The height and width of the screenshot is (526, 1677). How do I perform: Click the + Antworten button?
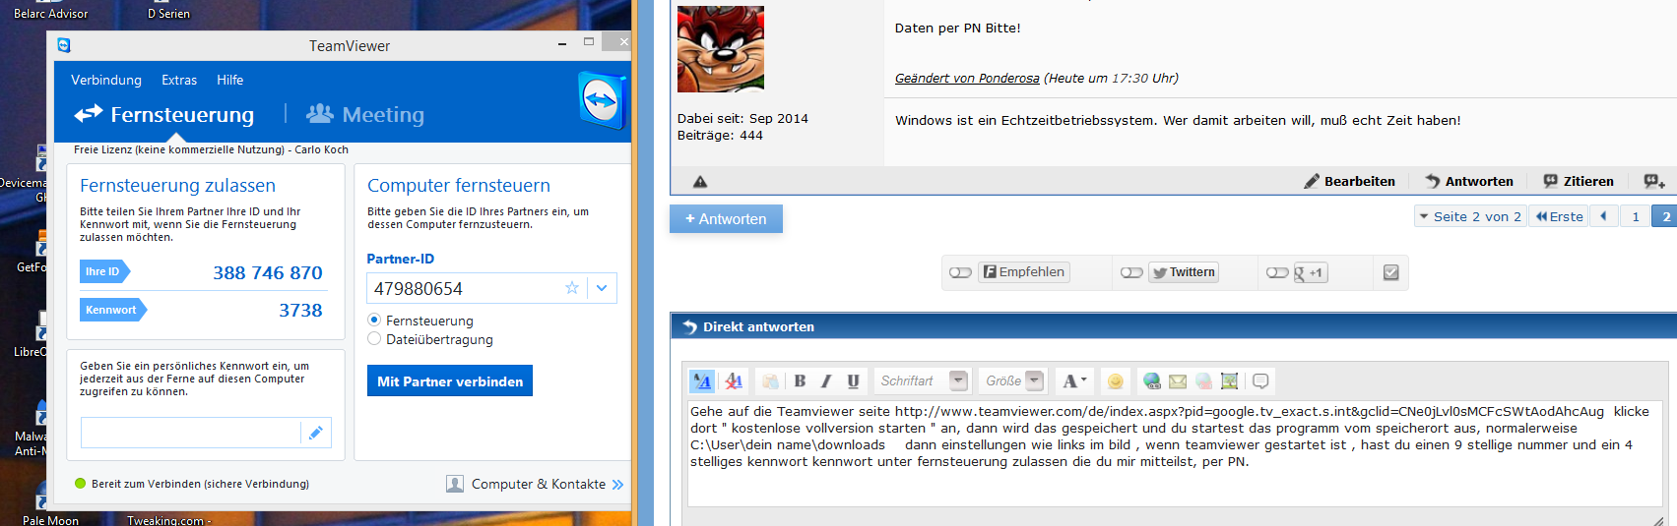coord(726,218)
